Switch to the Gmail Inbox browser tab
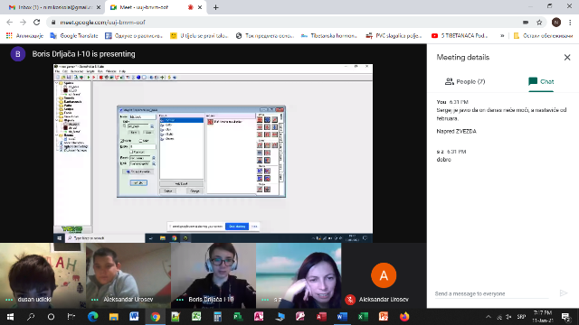 tap(54, 7)
